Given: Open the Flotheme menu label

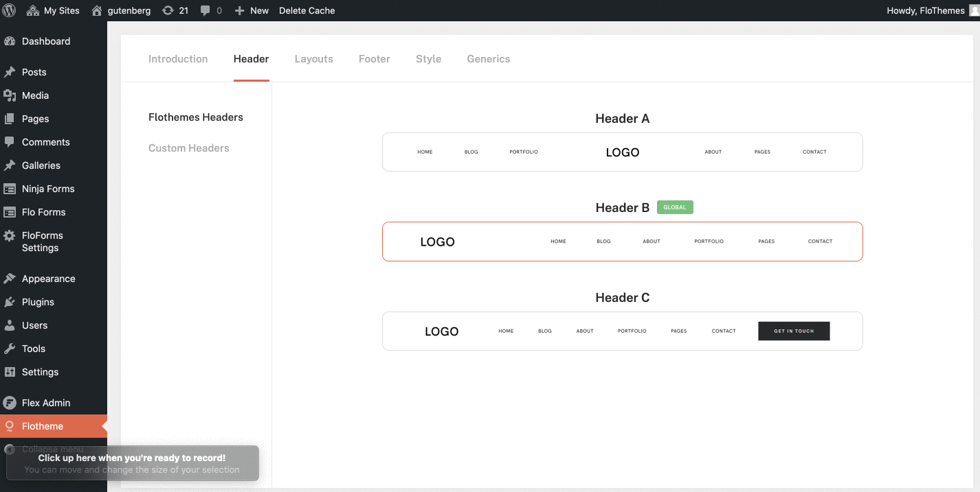Looking at the screenshot, I should (43, 426).
